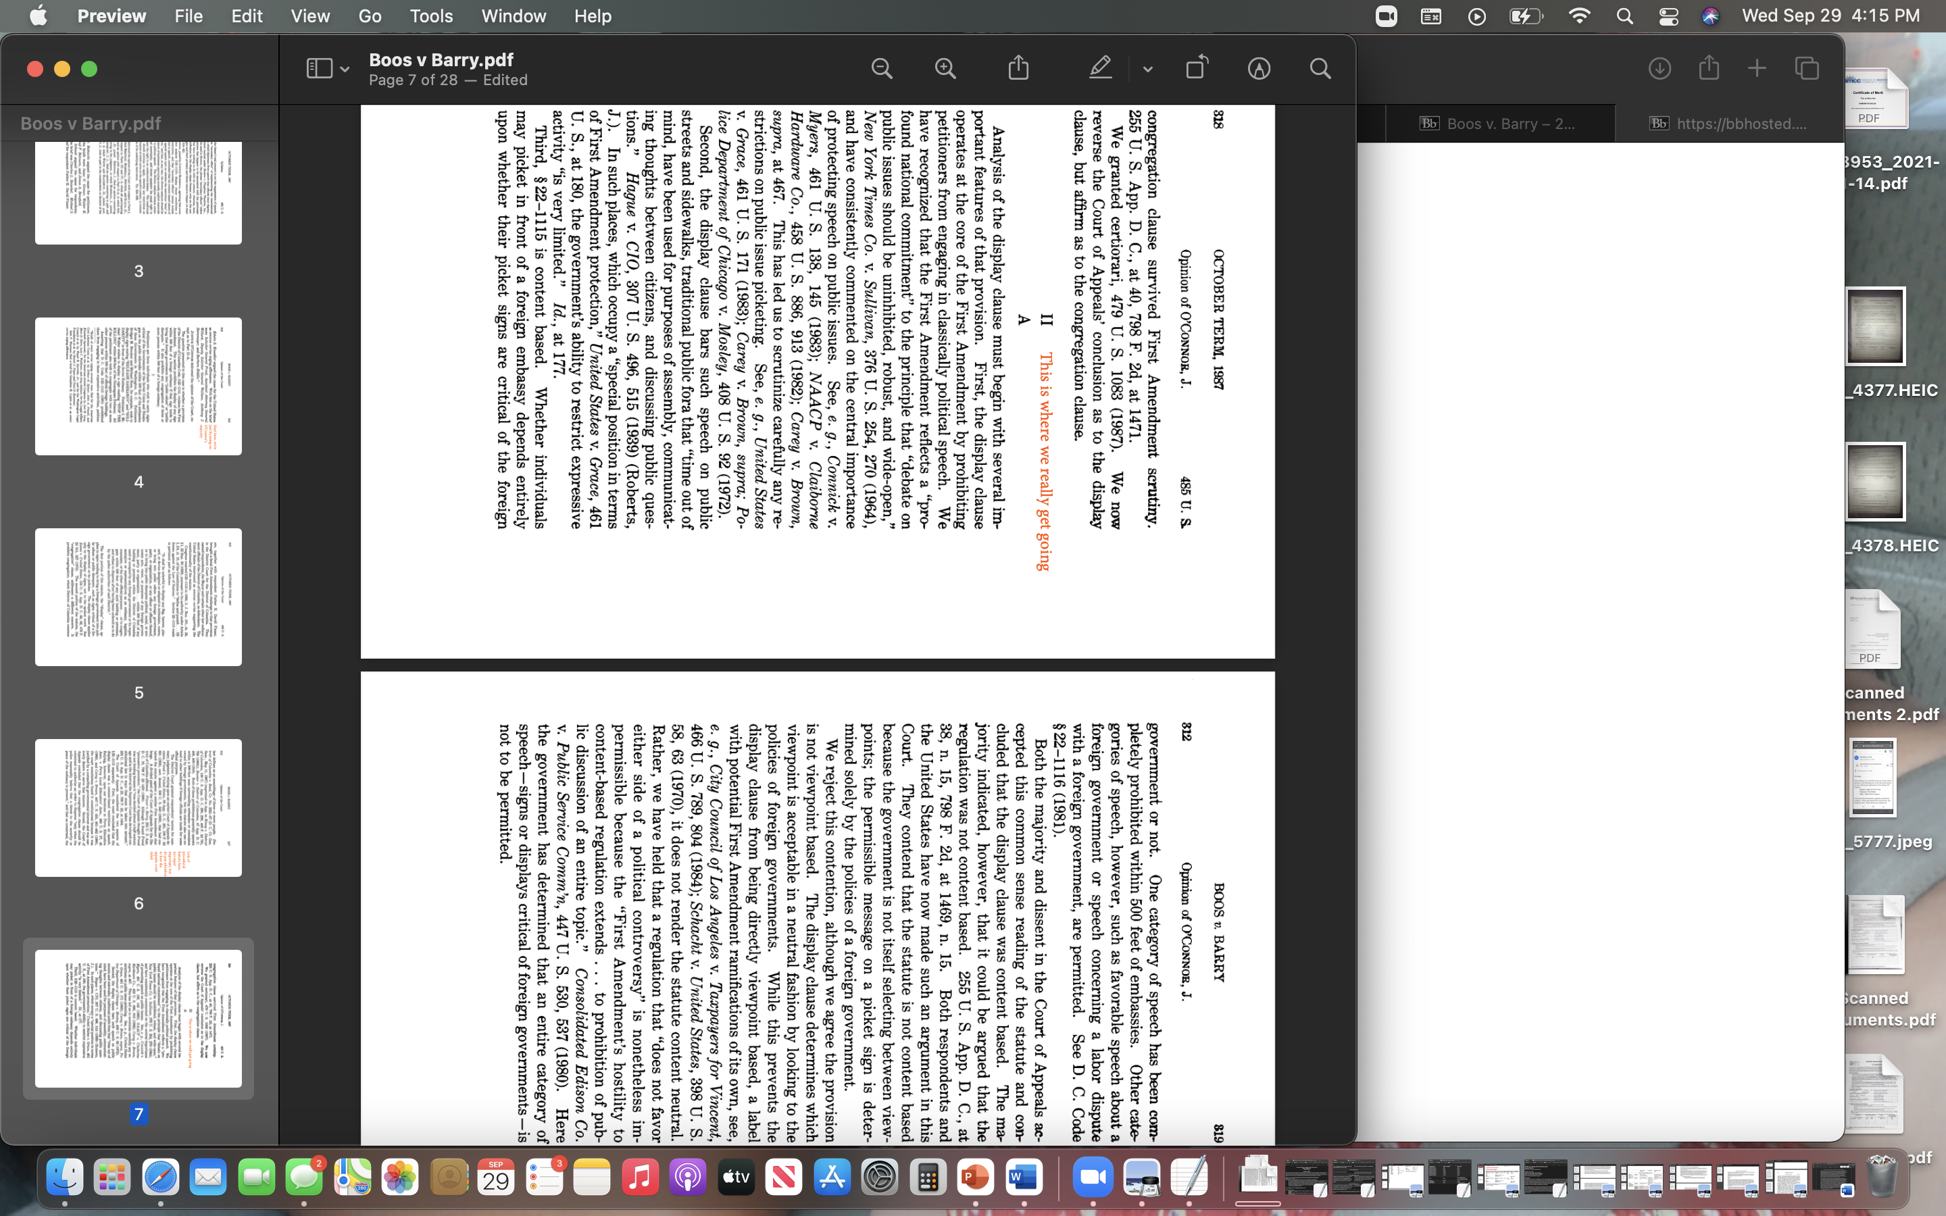Launch PowerPoint from the Dock
Image resolution: width=1946 pixels, height=1216 pixels.
976,1177
